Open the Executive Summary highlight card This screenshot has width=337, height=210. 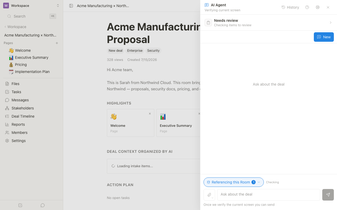tap(179, 123)
